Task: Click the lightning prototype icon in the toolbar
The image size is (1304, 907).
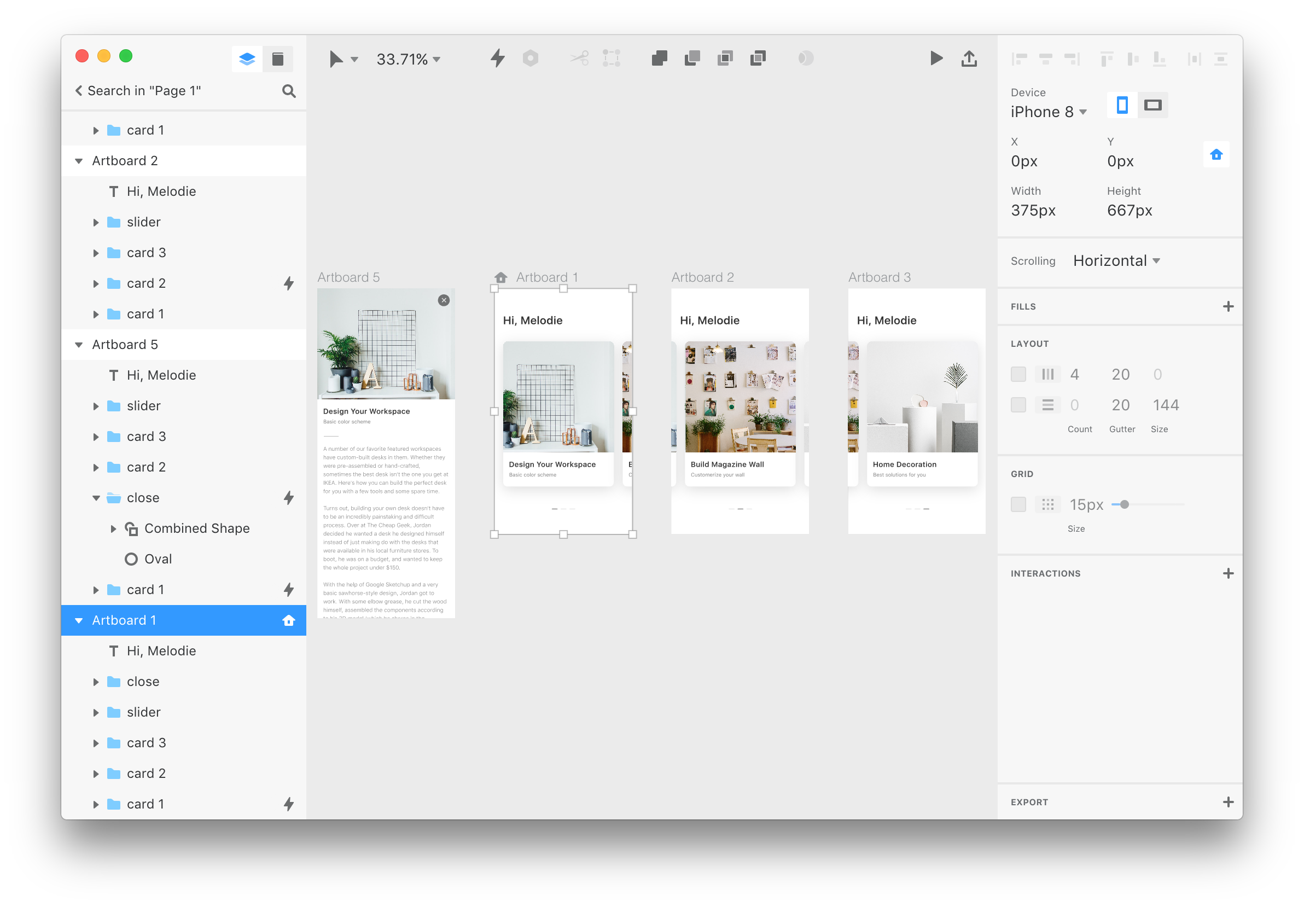Action: pyautogui.click(x=497, y=58)
